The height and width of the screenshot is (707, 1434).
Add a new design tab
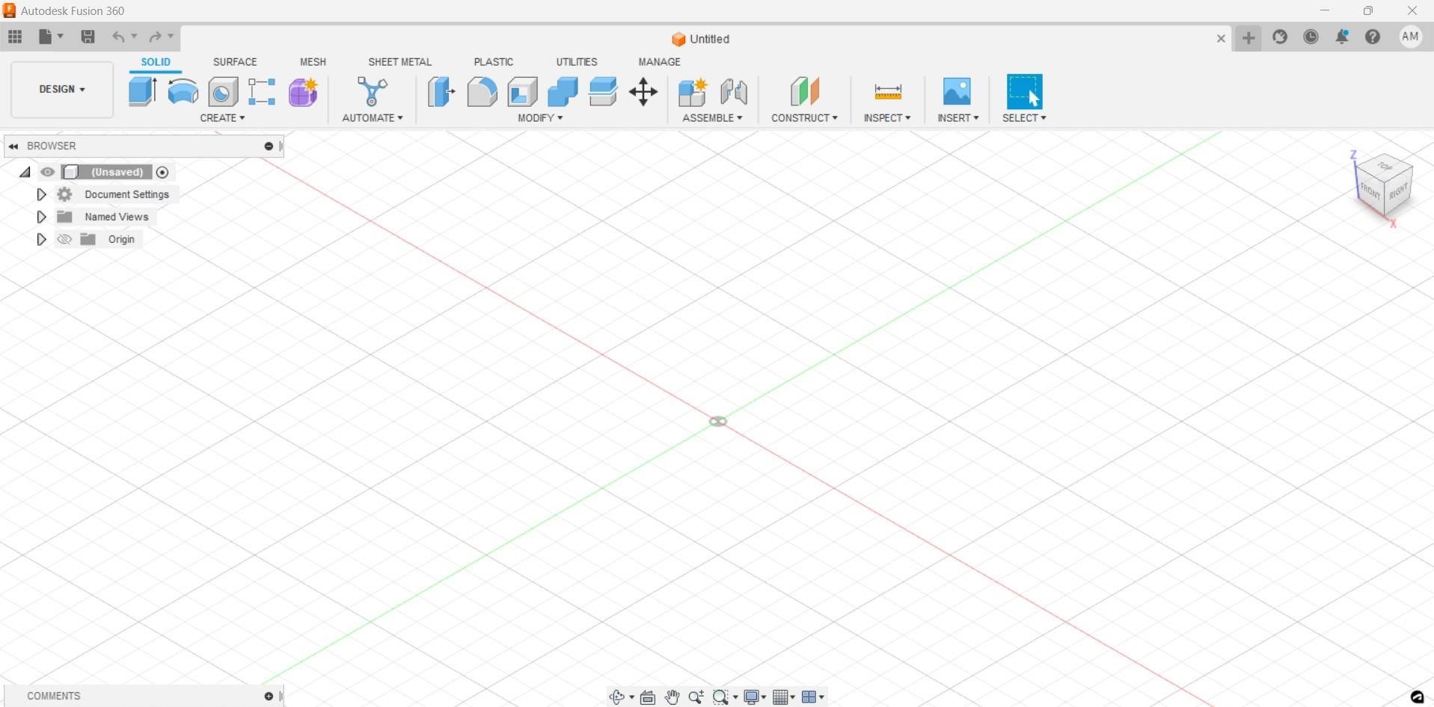click(x=1248, y=37)
